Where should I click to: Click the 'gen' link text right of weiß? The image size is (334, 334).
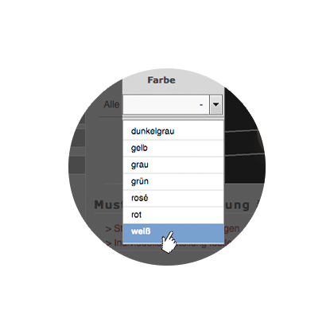[x=231, y=229]
